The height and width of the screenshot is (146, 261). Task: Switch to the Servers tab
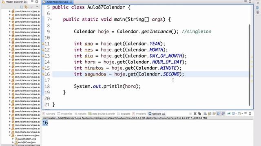[x=80, y=114]
